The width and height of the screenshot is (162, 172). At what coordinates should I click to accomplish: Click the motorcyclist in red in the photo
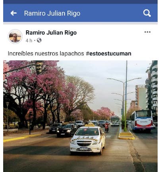[106, 127]
